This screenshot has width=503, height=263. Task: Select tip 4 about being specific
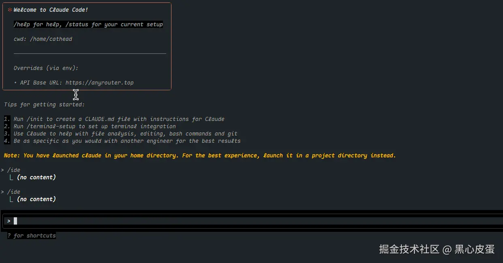click(122, 141)
